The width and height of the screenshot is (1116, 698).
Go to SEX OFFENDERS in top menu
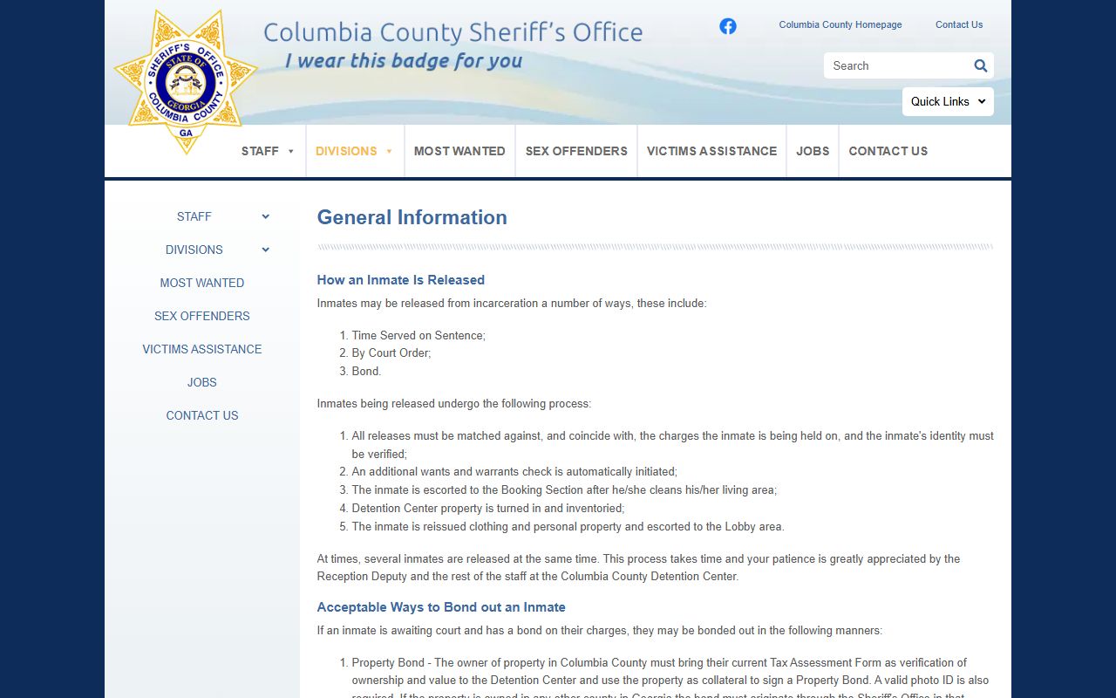tap(576, 151)
